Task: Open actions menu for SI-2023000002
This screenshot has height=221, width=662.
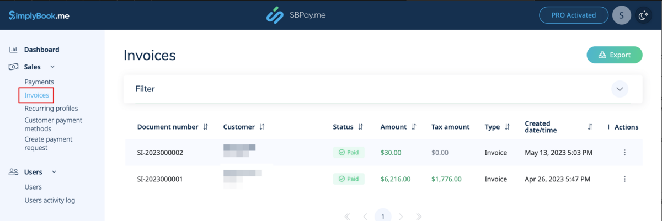Action: click(624, 153)
